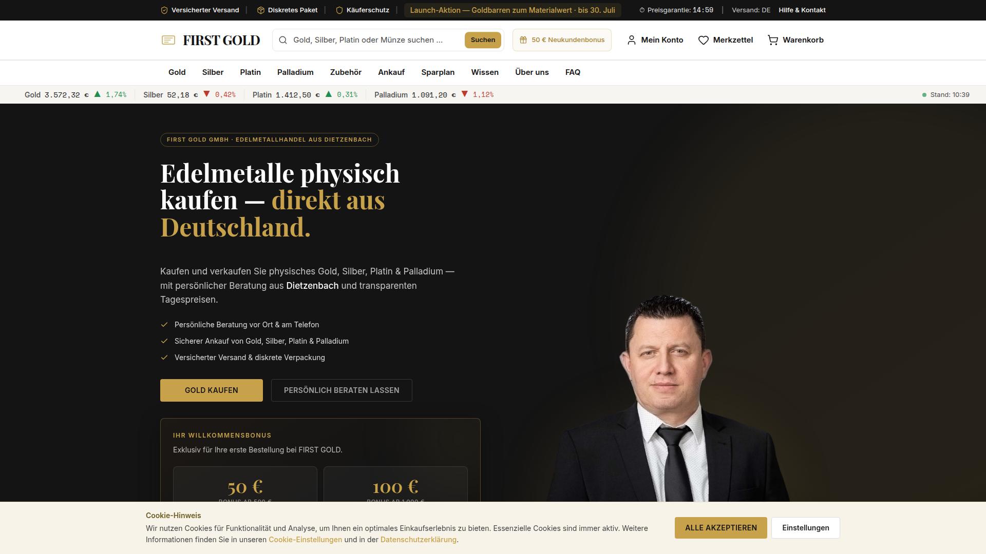Open the Gold menu

(x=177, y=72)
